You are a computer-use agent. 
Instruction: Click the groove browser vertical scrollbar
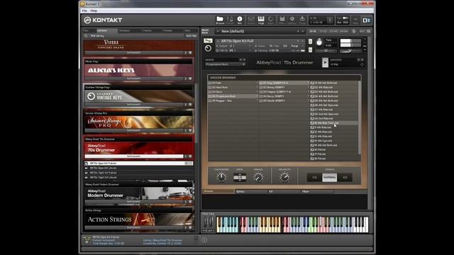(360, 117)
